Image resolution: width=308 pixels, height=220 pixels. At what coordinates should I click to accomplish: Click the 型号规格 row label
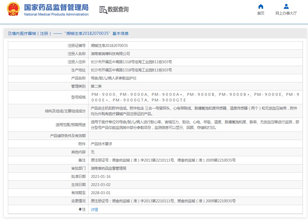tap(78, 97)
